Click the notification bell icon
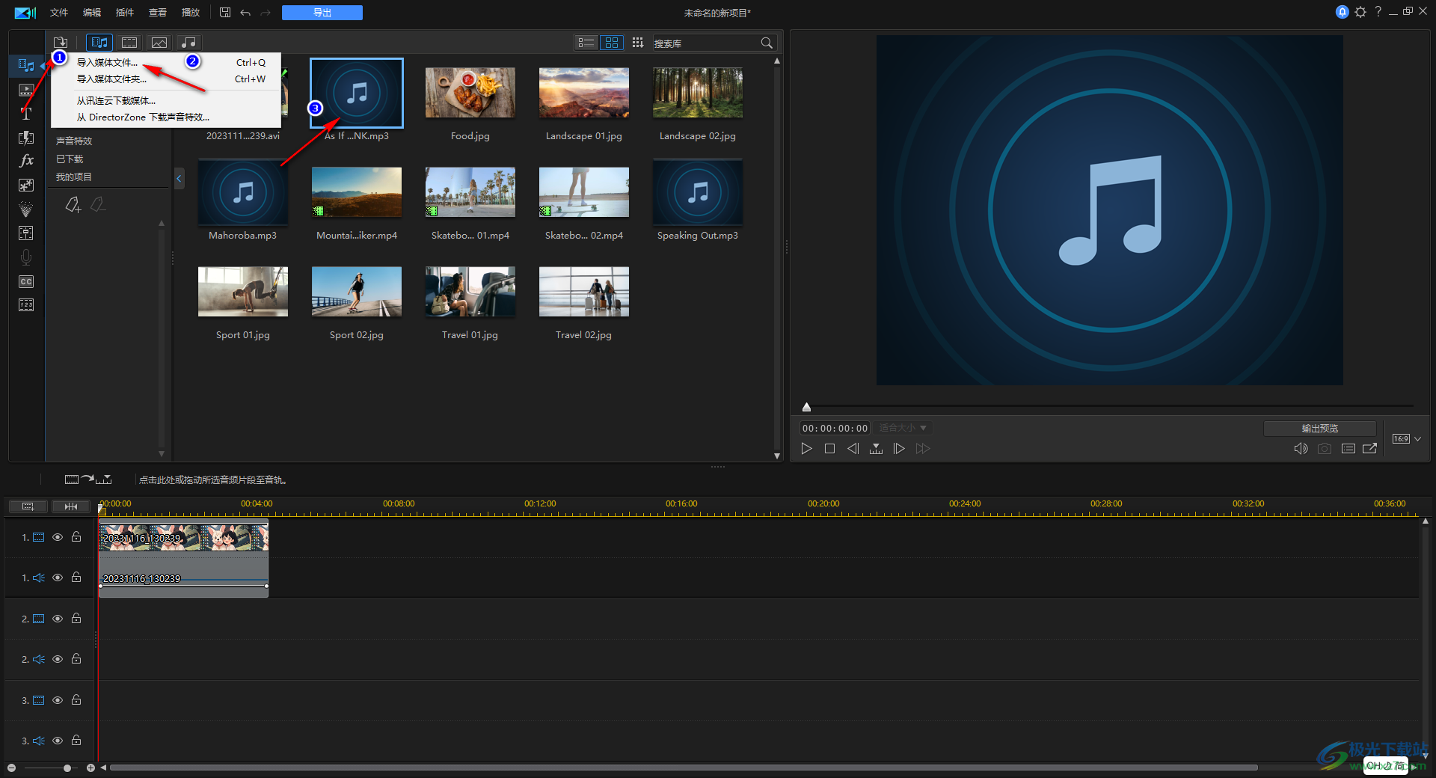The height and width of the screenshot is (778, 1436). click(x=1342, y=12)
